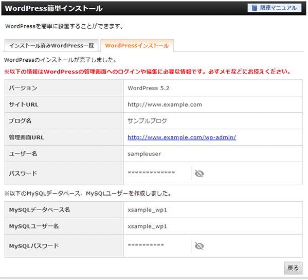Click the book icon in 関連マニュアル

(255, 8)
